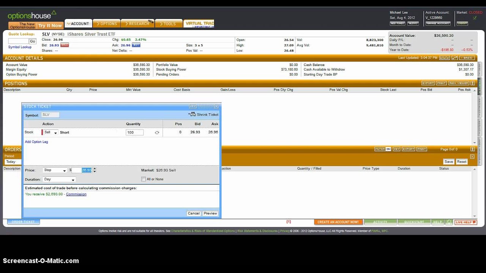The image size is (486, 273).
Task: Click the Symbol Lookup link
Action: (20, 47)
